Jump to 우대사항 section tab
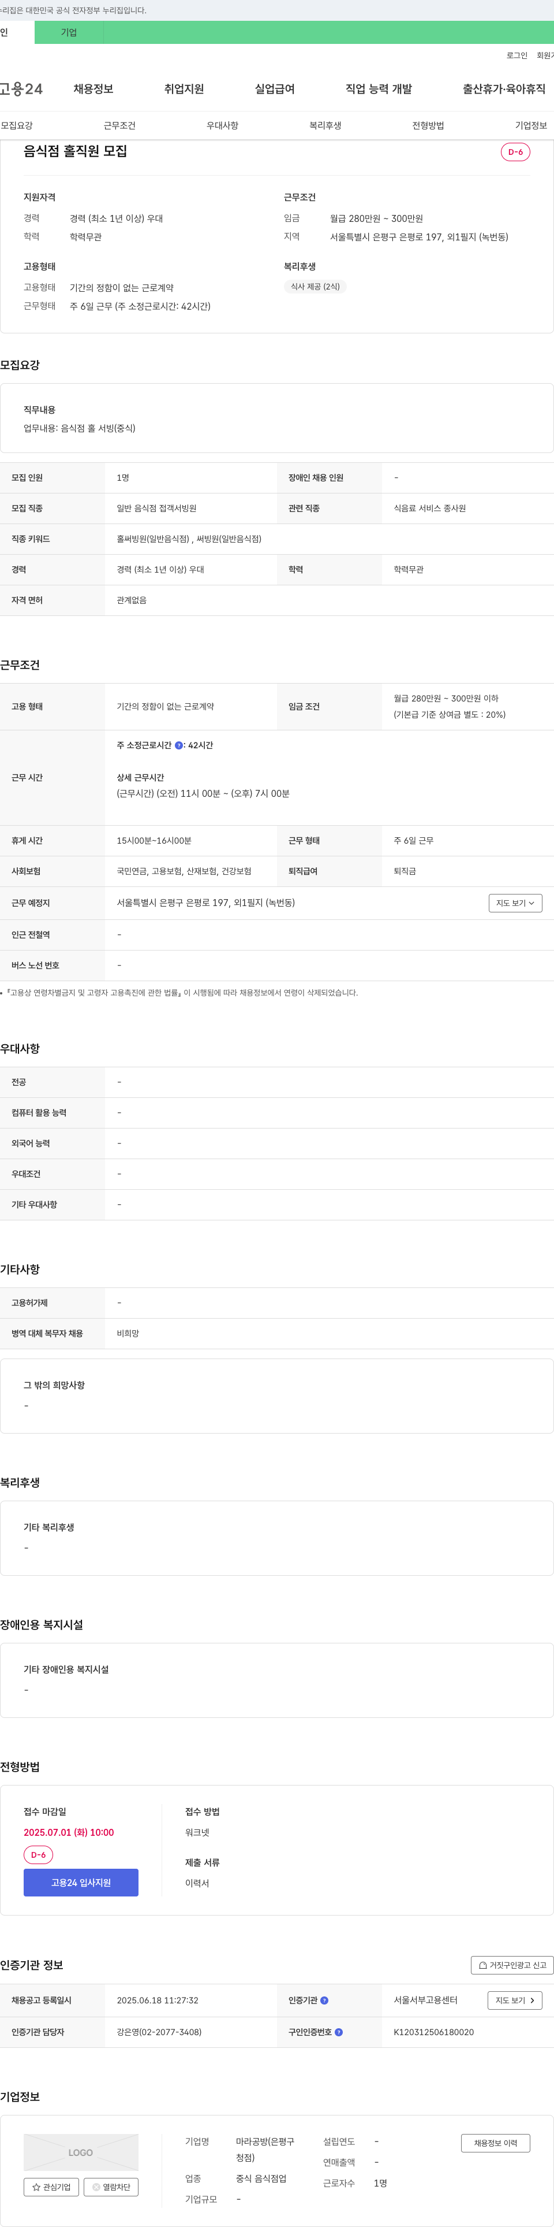The image size is (554, 2227). pyautogui.click(x=222, y=125)
